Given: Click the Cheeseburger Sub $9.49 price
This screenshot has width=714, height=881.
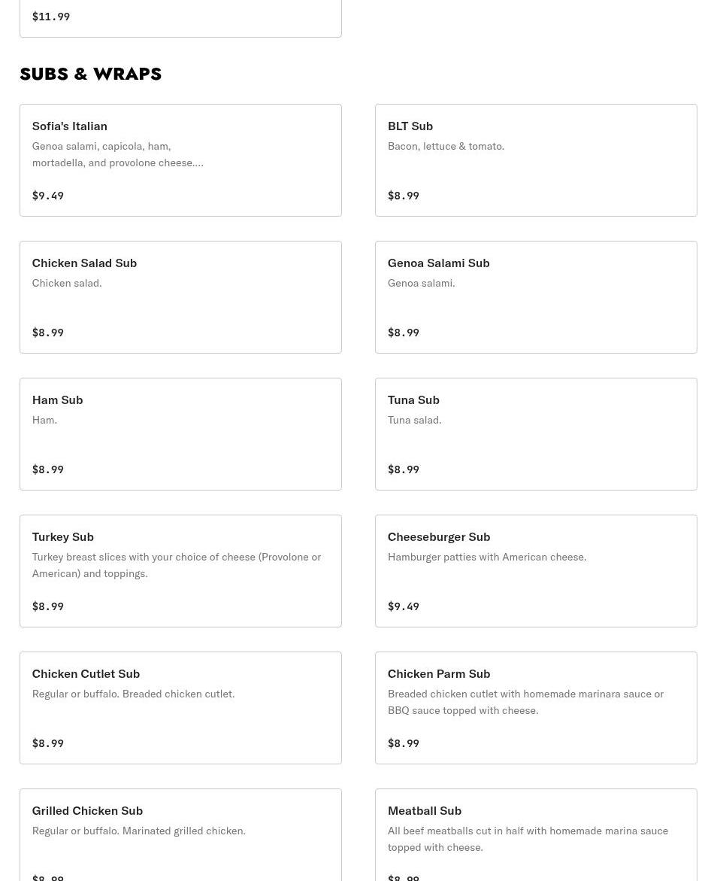Looking at the screenshot, I should click(x=404, y=606).
